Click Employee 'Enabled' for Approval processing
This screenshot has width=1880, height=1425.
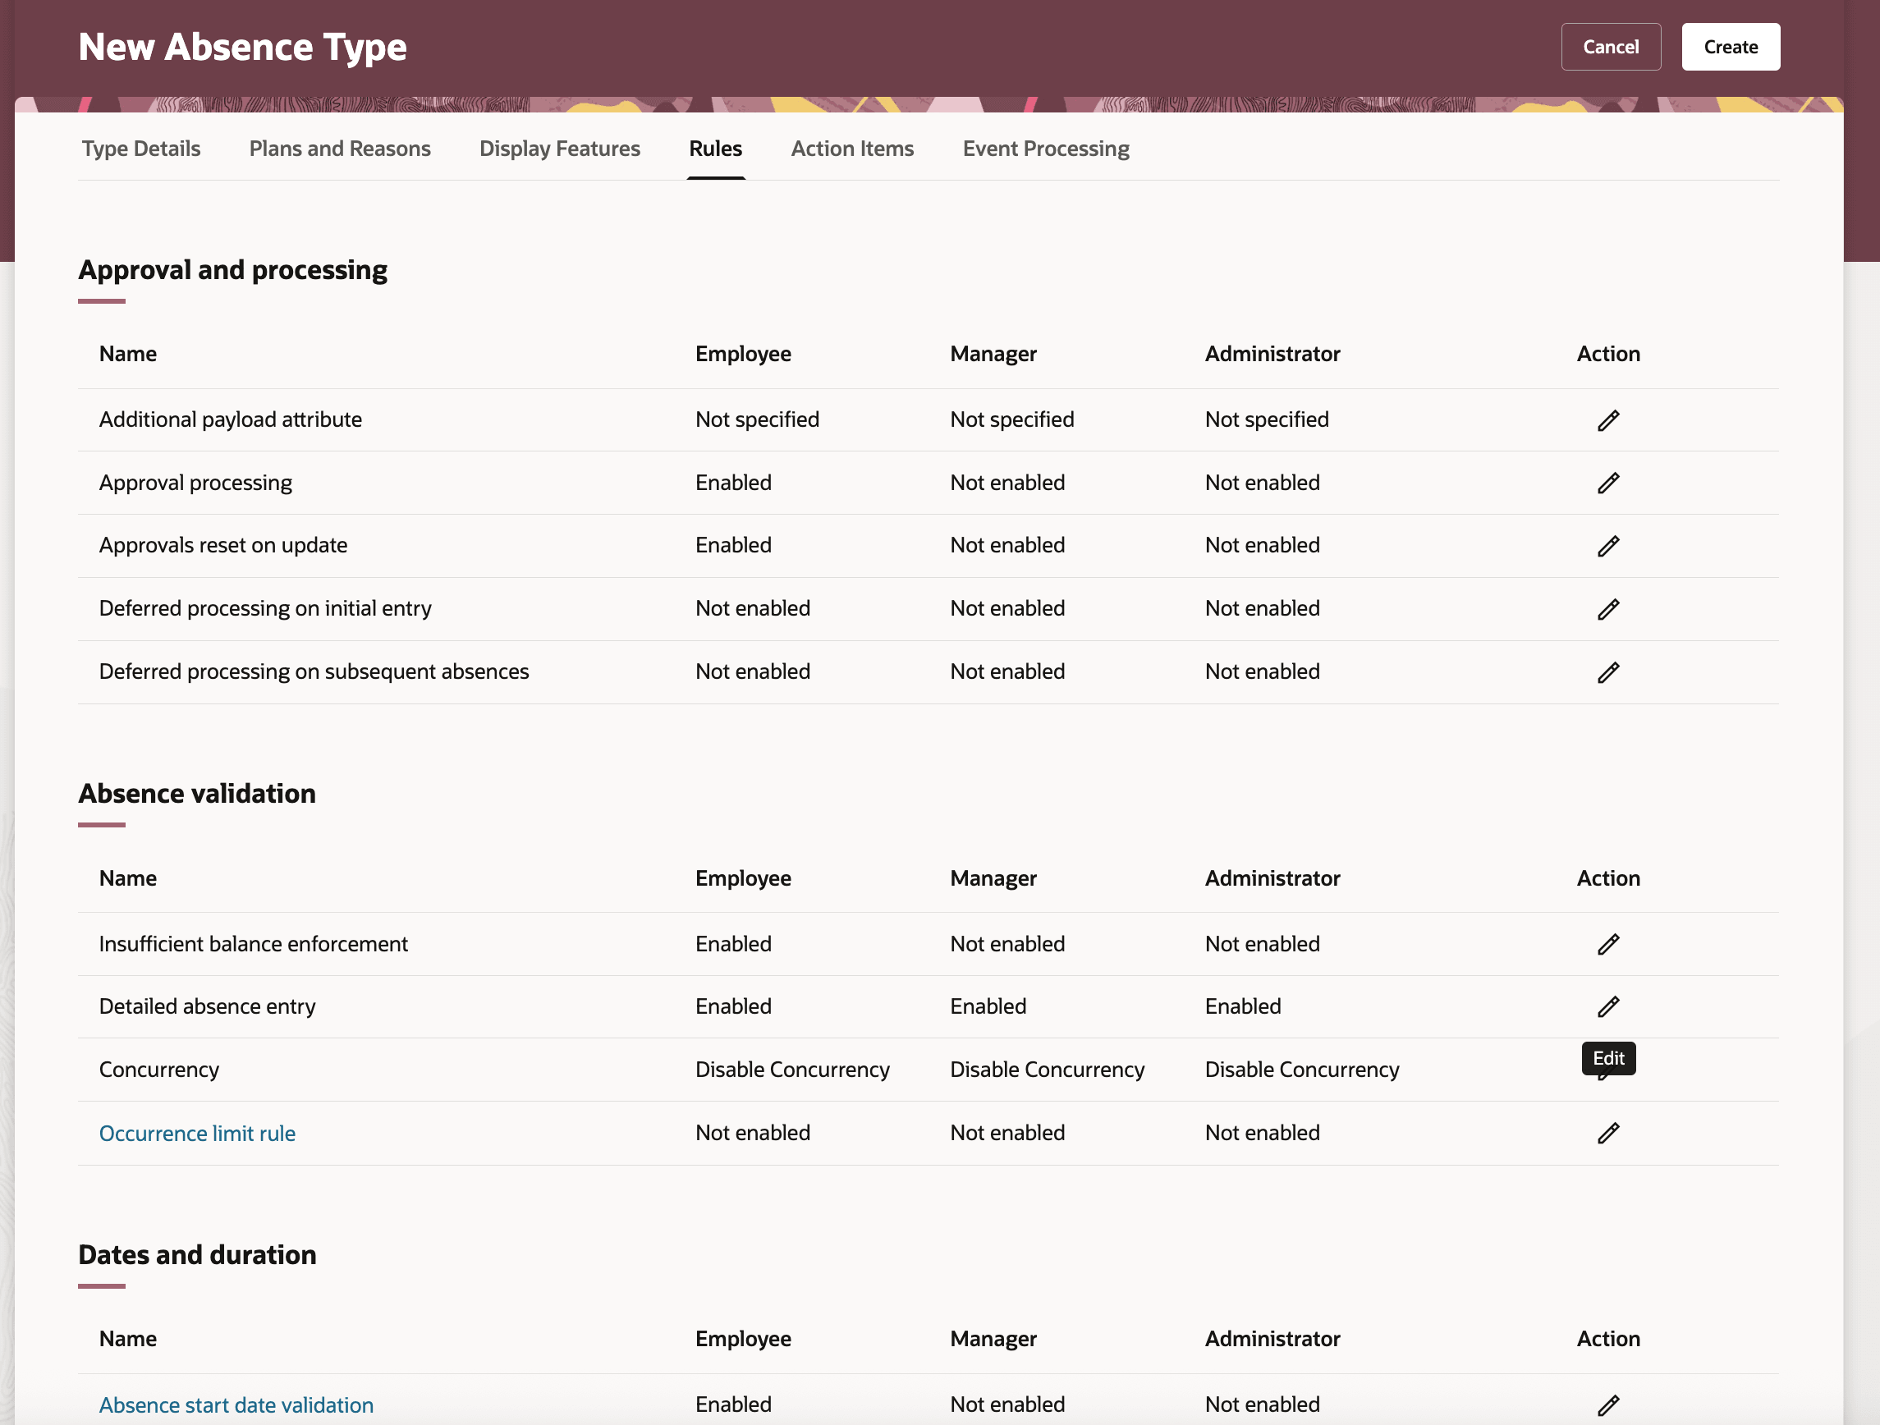click(733, 483)
